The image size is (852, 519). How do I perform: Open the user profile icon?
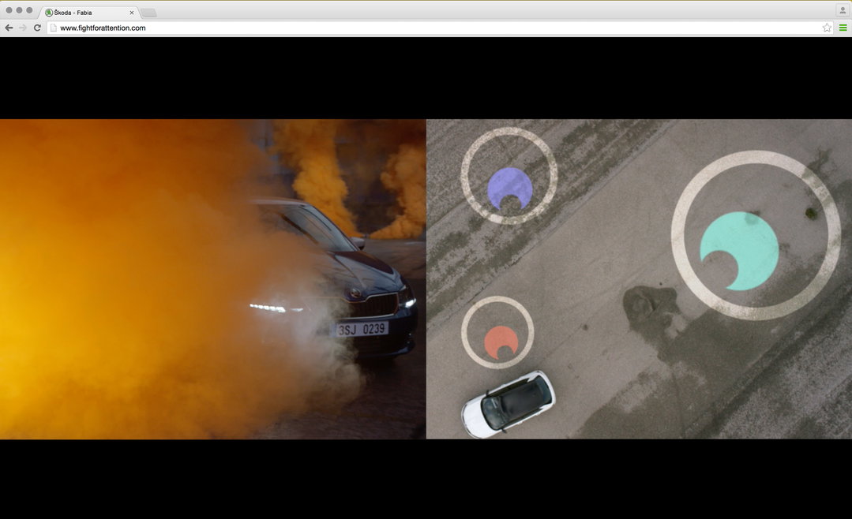pyautogui.click(x=843, y=10)
